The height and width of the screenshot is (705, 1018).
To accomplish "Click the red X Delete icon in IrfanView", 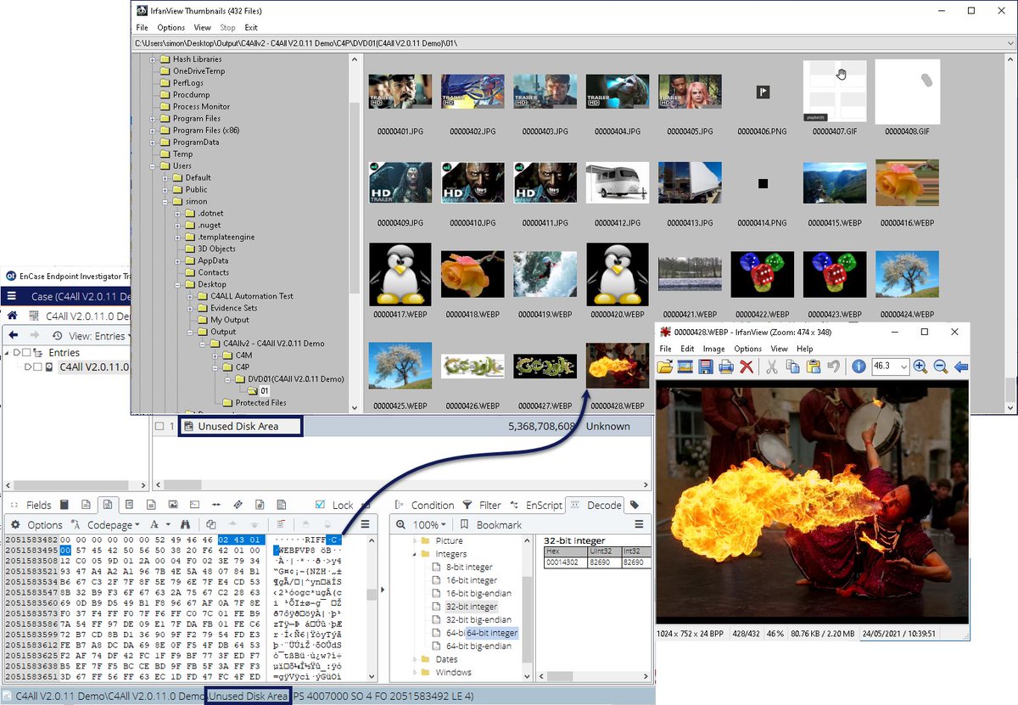I will tap(747, 366).
